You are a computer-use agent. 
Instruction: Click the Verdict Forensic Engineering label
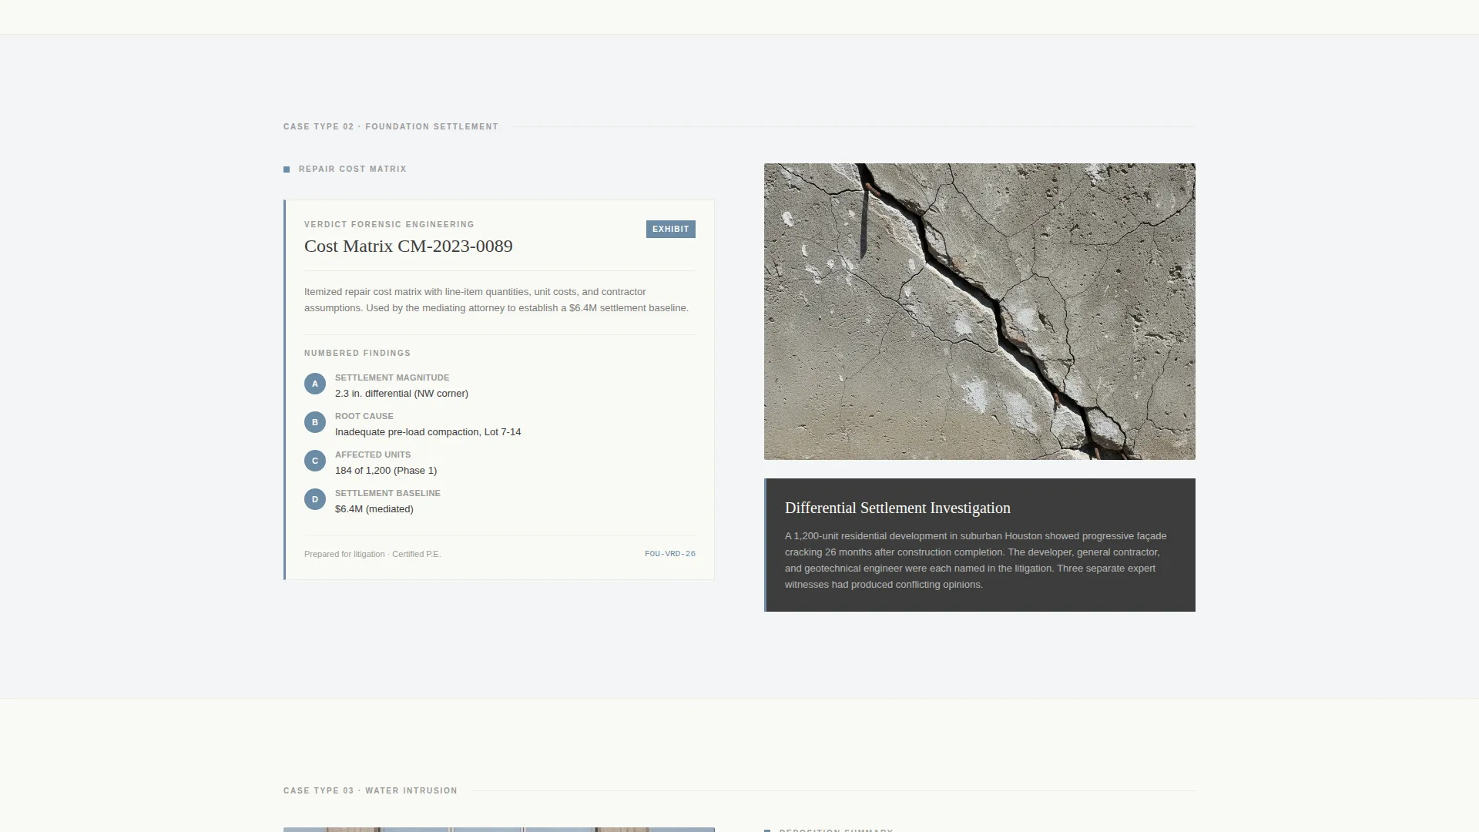coord(389,224)
